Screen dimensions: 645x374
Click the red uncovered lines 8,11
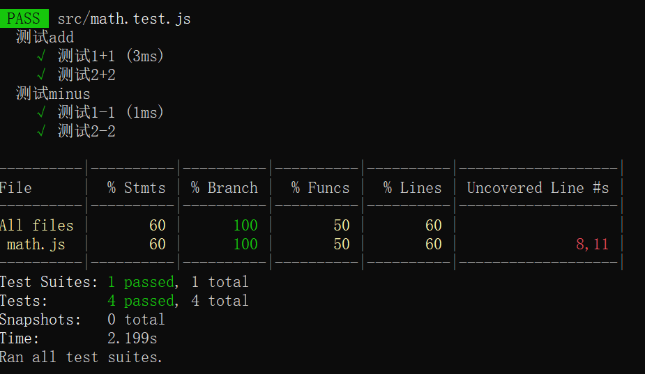tap(592, 244)
